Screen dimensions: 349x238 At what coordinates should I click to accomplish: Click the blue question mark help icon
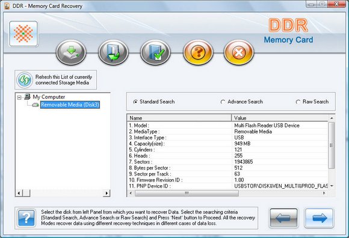coord(26,218)
